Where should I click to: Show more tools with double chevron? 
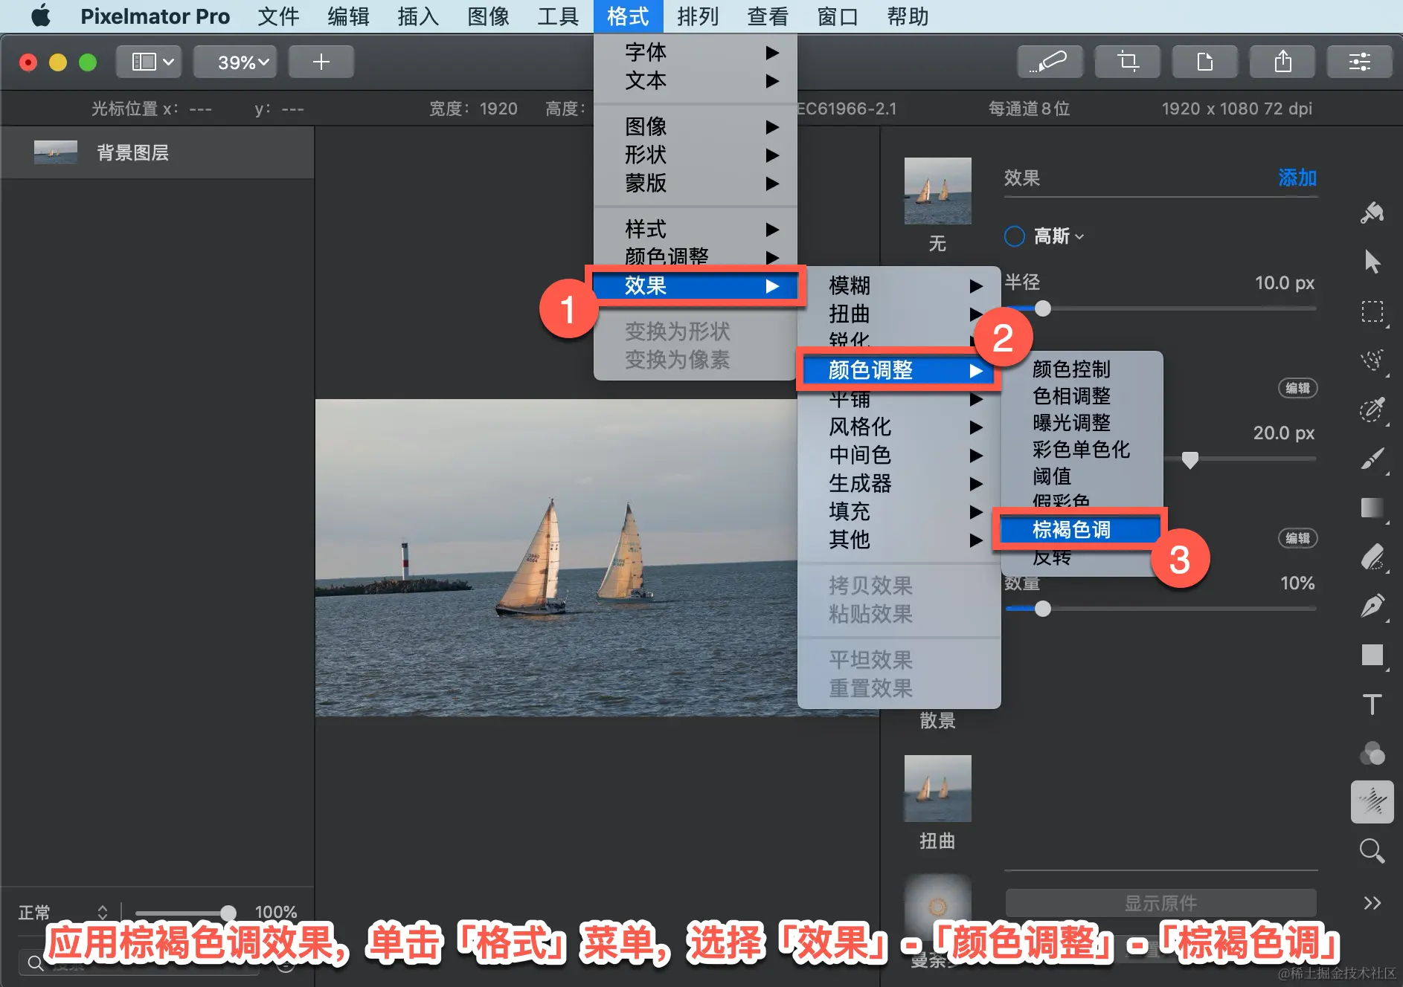click(x=1372, y=902)
